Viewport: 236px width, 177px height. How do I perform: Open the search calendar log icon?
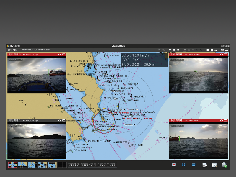click(x=214, y=165)
